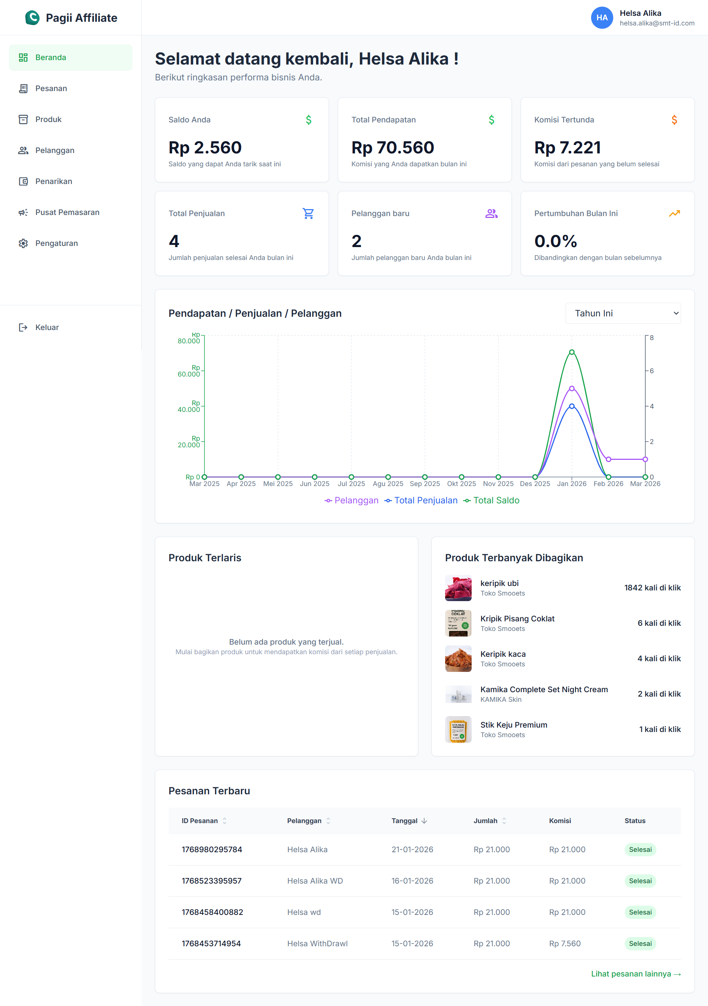Click the shopping cart icon on Total Penjualan
Screen dimensions: 708x1006
pos(308,214)
